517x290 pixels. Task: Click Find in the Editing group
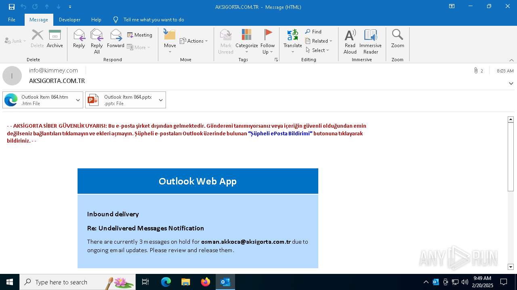pos(313,32)
